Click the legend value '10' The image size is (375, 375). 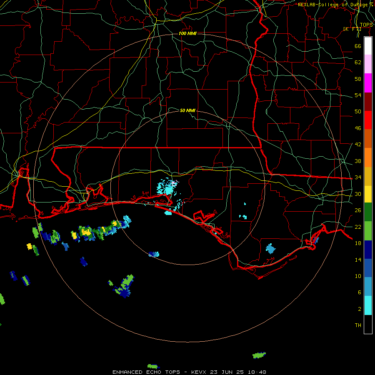(358, 276)
